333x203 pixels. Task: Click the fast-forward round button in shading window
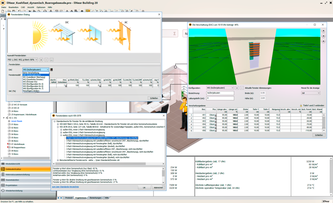coord(323,36)
